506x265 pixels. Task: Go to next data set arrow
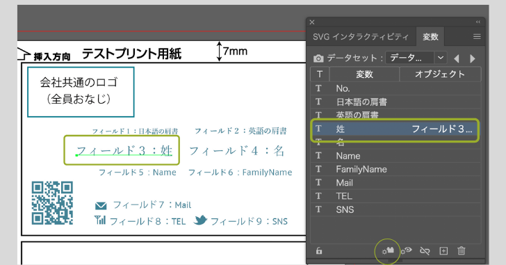(473, 58)
